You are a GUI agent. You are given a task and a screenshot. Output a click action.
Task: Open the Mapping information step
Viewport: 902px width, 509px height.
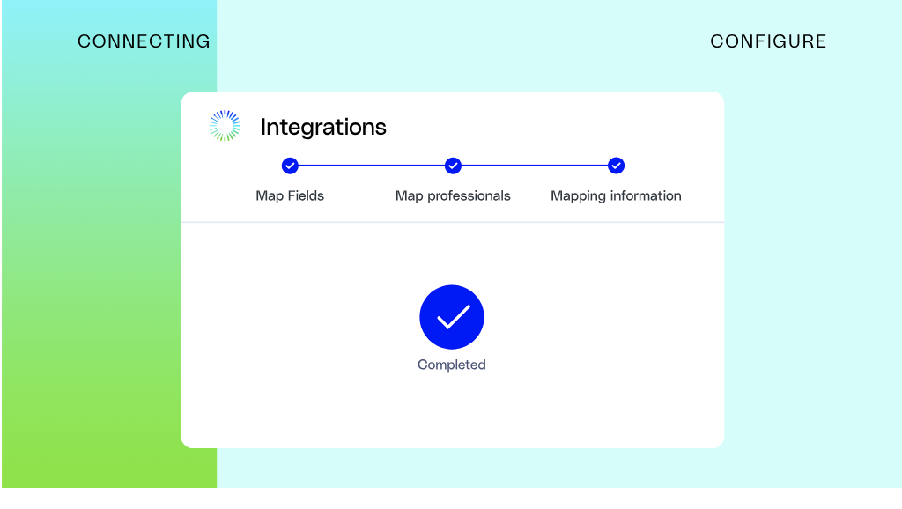[x=615, y=195]
